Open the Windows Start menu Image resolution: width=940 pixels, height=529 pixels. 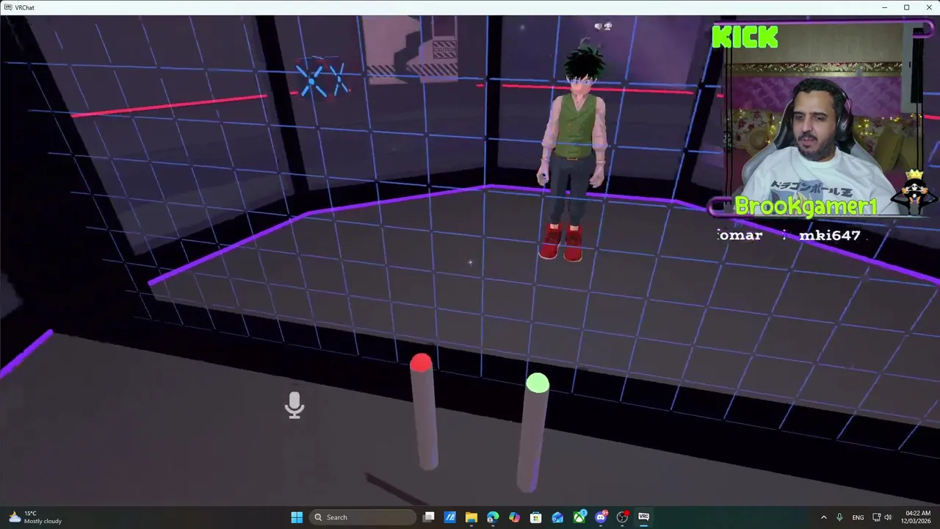pyautogui.click(x=297, y=517)
